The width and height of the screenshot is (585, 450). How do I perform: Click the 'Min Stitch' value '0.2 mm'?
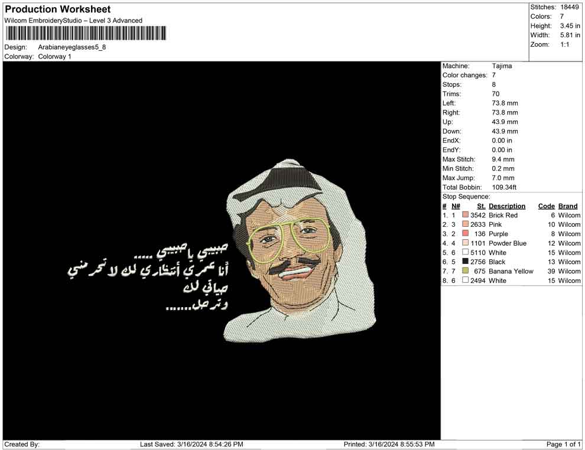click(x=503, y=168)
